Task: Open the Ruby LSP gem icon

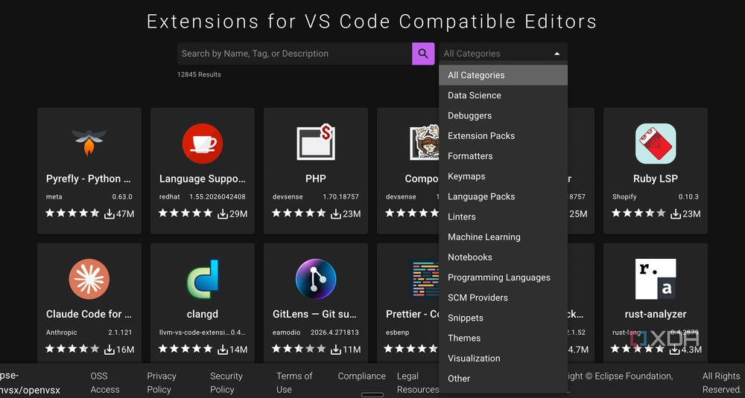Action: click(x=655, y=144)
